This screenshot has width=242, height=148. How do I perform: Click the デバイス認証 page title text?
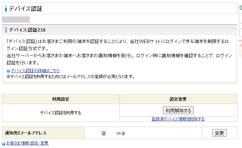25,9
